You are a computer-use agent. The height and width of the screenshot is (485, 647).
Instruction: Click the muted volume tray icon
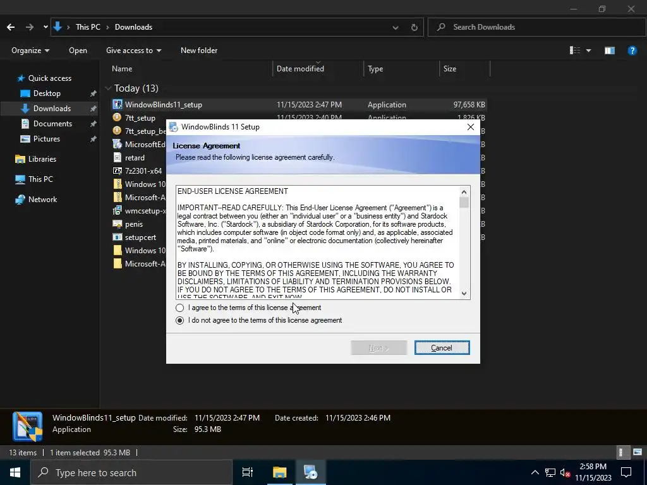[565, 472]
